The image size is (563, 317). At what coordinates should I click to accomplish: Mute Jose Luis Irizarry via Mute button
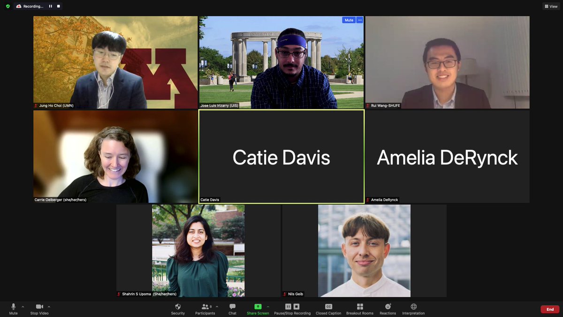[x=349, y=20]
